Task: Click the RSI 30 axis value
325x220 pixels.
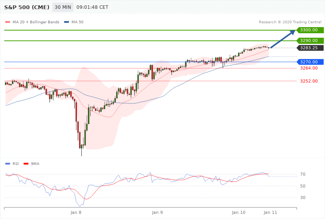Action: tap(303, 197)
